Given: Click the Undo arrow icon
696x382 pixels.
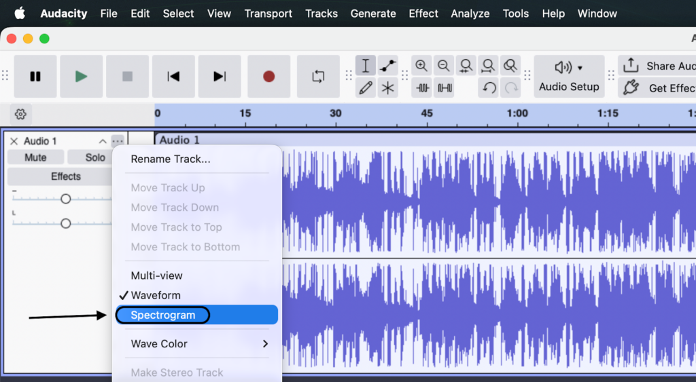Looking at the screenshot, I should [x=489, y=88].
